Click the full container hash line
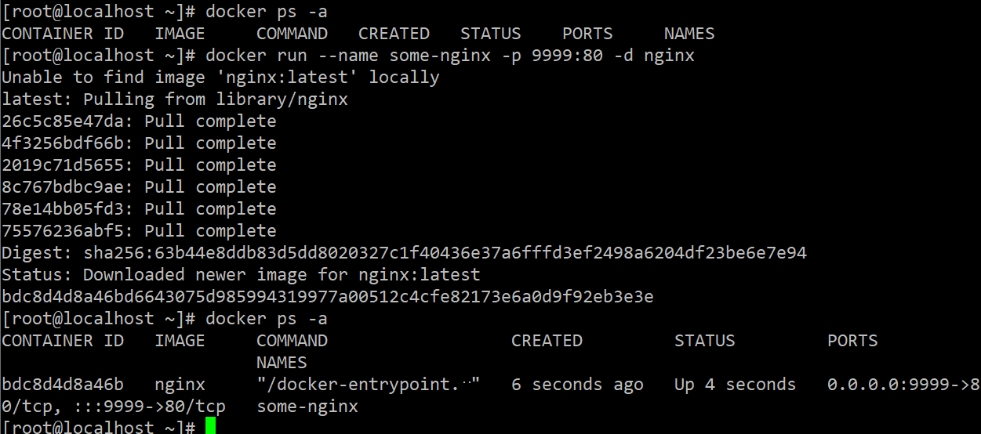Image resolution: width=981 pixels, height=434 pixels. pos(328,297)
